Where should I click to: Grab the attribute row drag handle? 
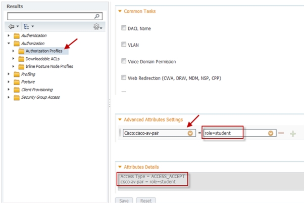tap(120, 133)
